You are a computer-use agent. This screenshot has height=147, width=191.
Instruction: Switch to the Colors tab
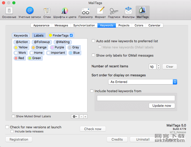point(139,25)
